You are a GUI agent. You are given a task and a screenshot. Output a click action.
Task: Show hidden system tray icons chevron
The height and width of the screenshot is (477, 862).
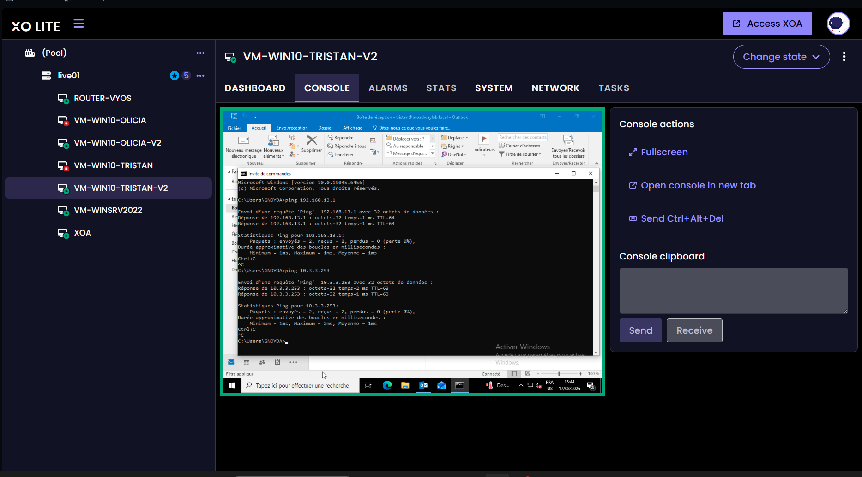click(x=521, y=386)
